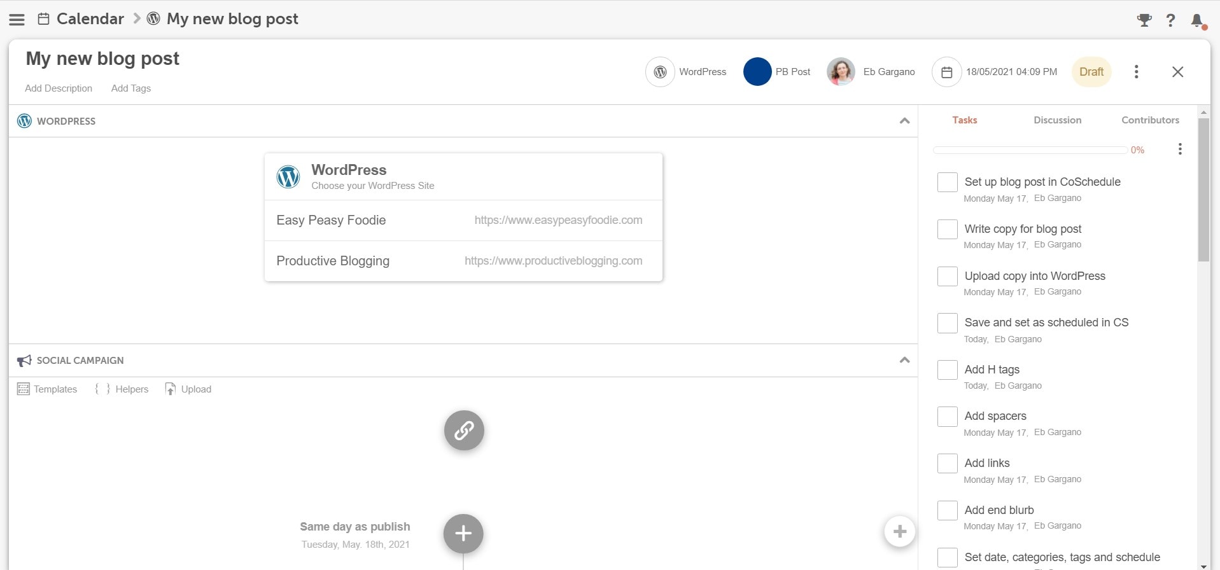The height and width of the screenshot is (570, 1220).
Task: Click the tasks panel vertical scrollbar
Action: click(x=1203, y=190)
